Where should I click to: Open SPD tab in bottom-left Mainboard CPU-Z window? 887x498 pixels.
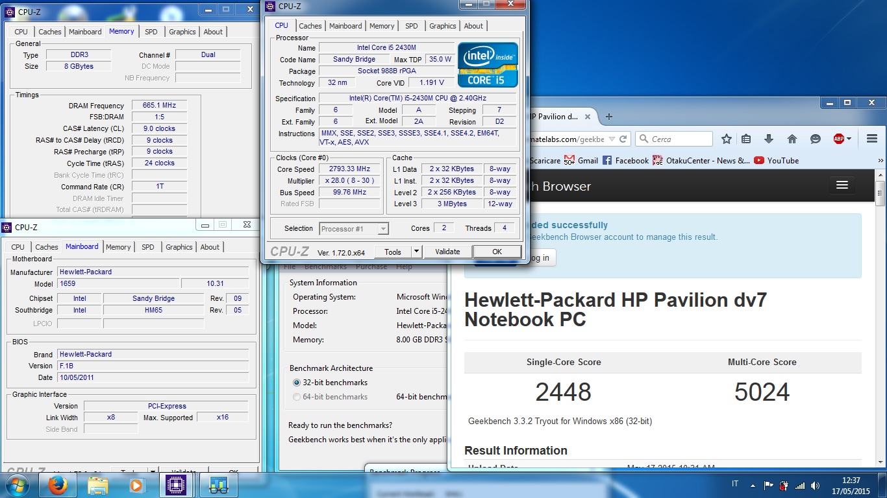click(148, 247)
